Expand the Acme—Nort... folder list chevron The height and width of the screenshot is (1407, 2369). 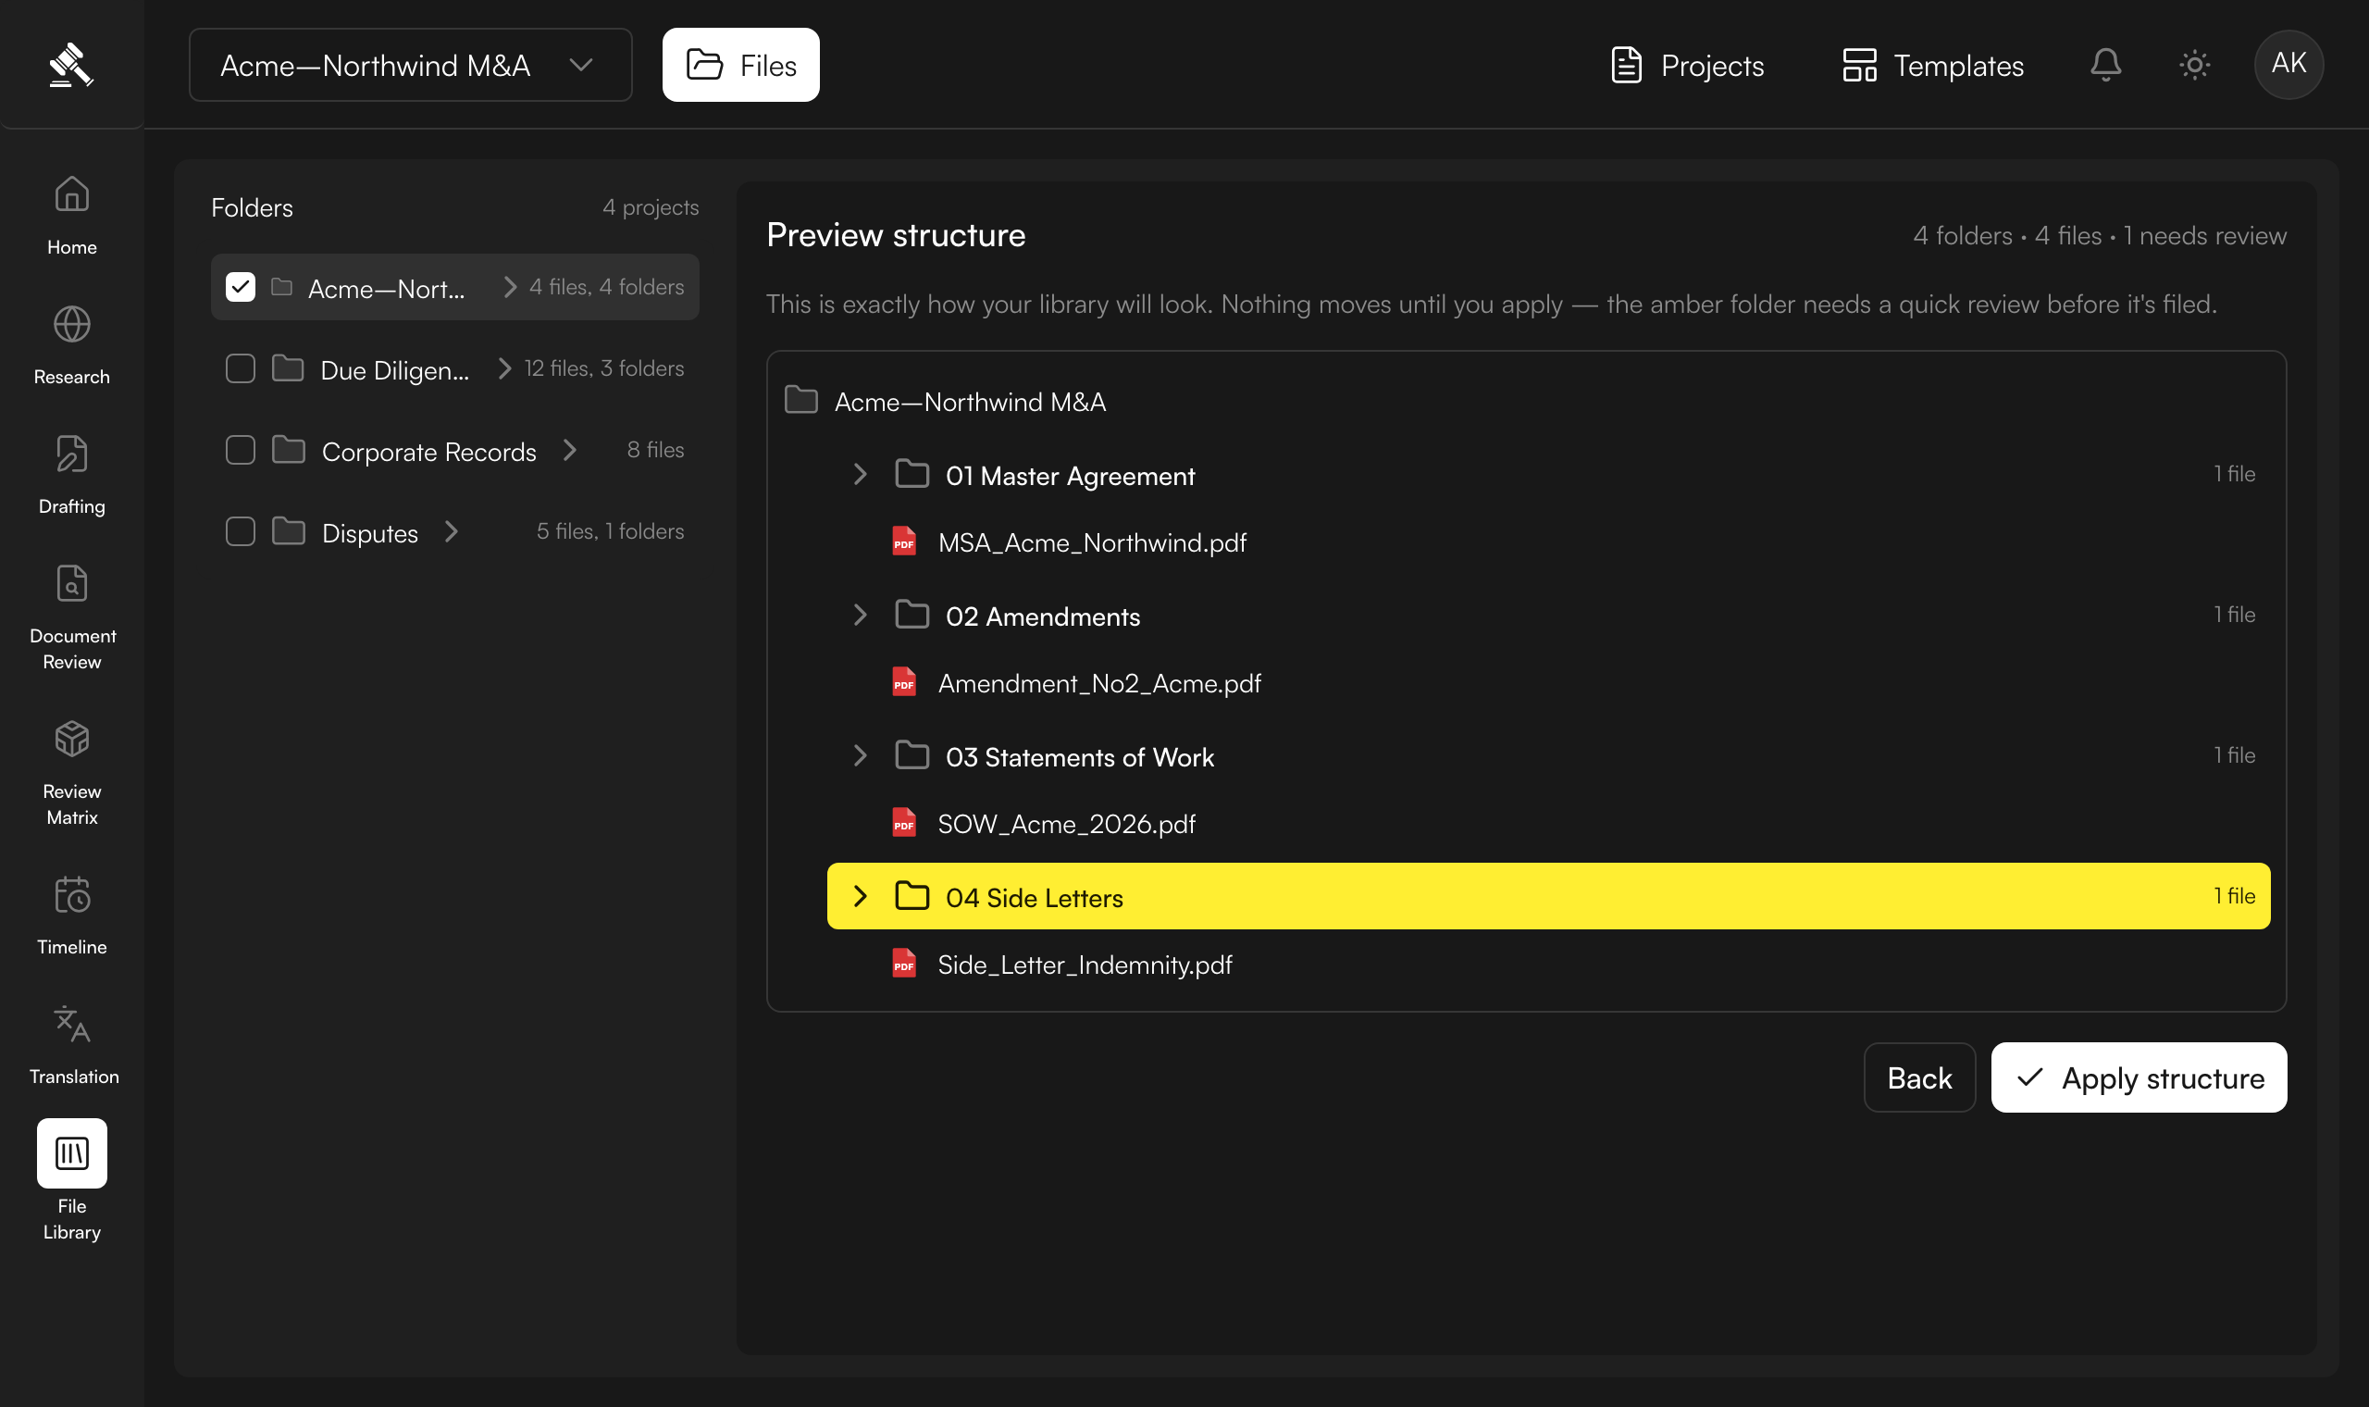coord(510,286)
